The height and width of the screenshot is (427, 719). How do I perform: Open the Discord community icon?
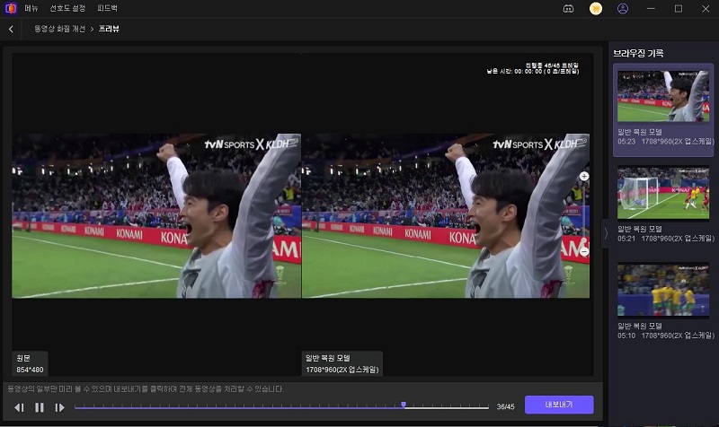568,9
